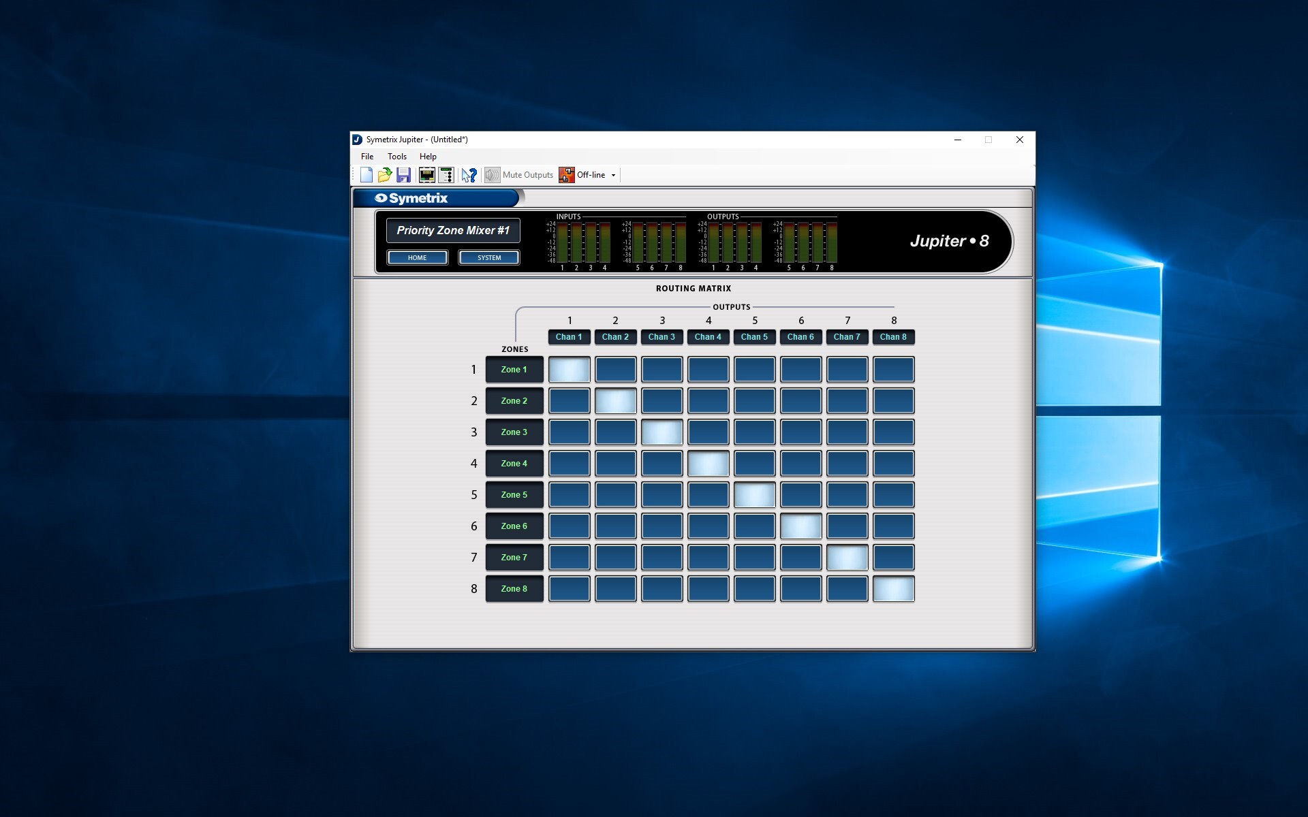
Task: Click the context help cursor icon
Action: point(469,175)
